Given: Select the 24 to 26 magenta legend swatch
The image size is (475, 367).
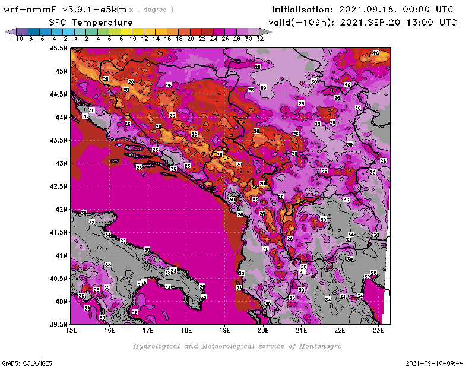Looking at the screenshot, I should (219, 31).
